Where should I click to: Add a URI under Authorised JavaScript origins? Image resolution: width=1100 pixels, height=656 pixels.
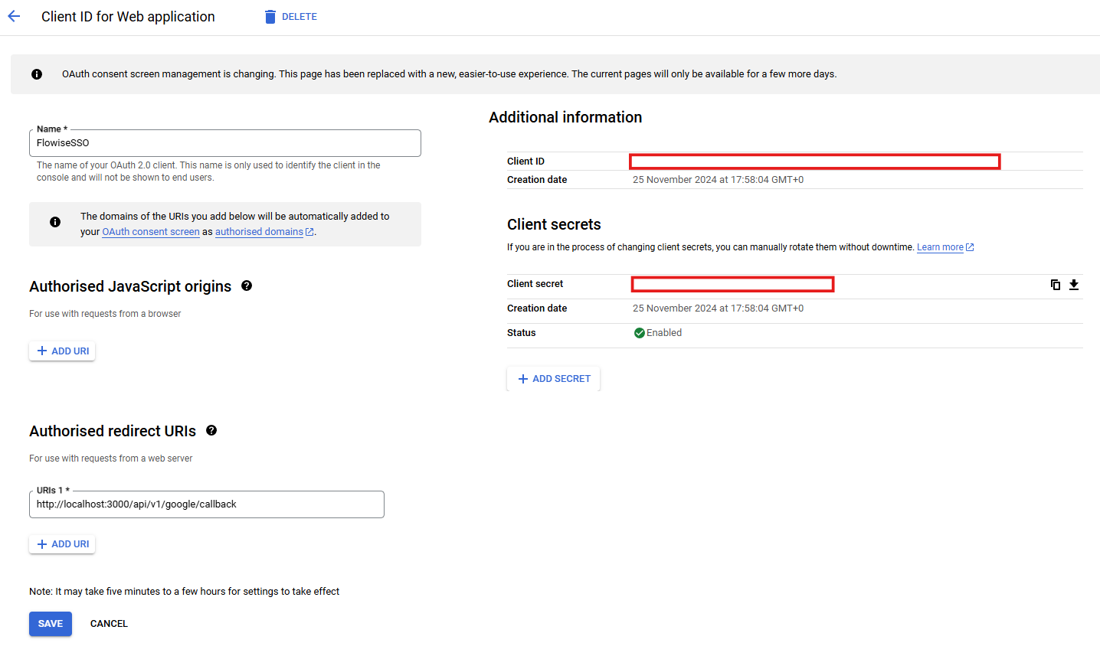point(63,351)
